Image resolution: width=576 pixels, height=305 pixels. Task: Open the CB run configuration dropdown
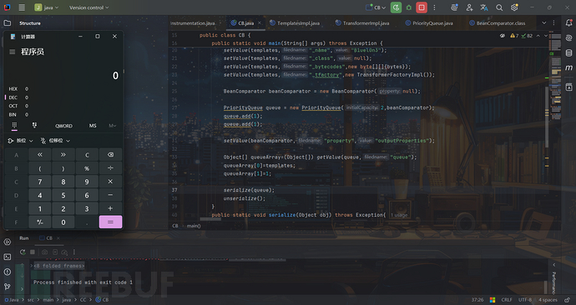(376, 7)
